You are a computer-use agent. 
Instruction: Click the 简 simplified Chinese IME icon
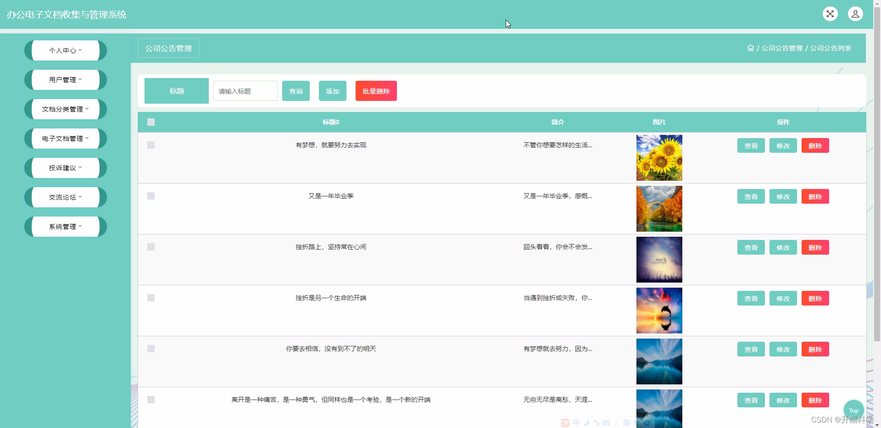tap(626, 422)
